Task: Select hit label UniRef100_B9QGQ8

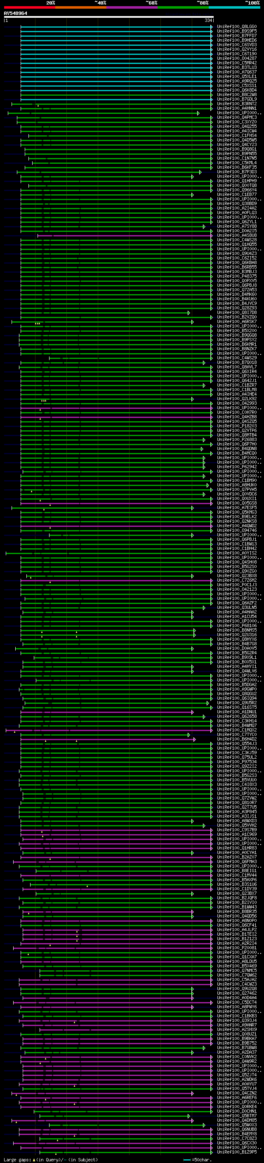Action: click(237, 335)
